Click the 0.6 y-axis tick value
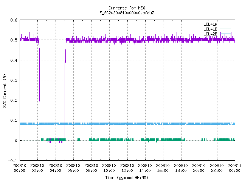The width and height of the screenshot is (242, 181). point(14,20)
